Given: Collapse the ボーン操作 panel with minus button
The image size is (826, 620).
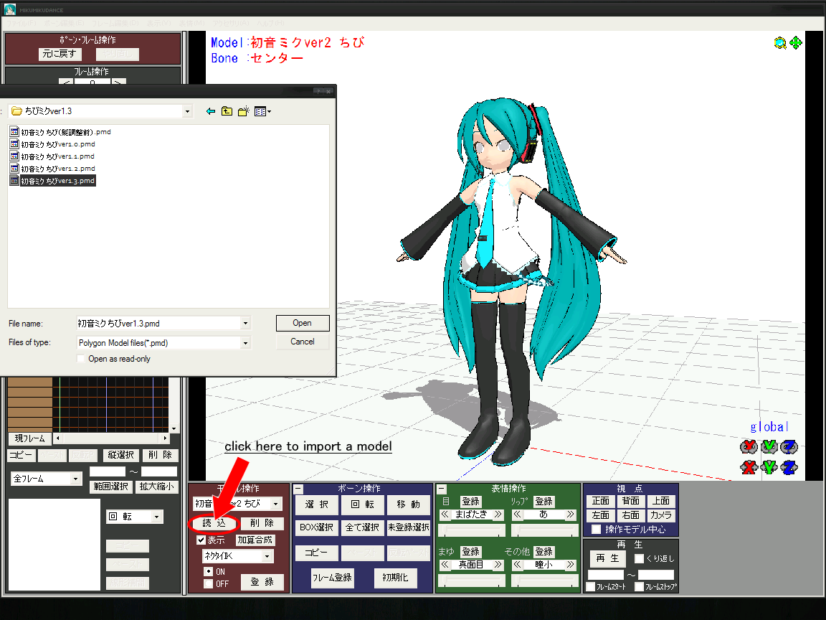Looking at the screenshot, I should point(298,489).
